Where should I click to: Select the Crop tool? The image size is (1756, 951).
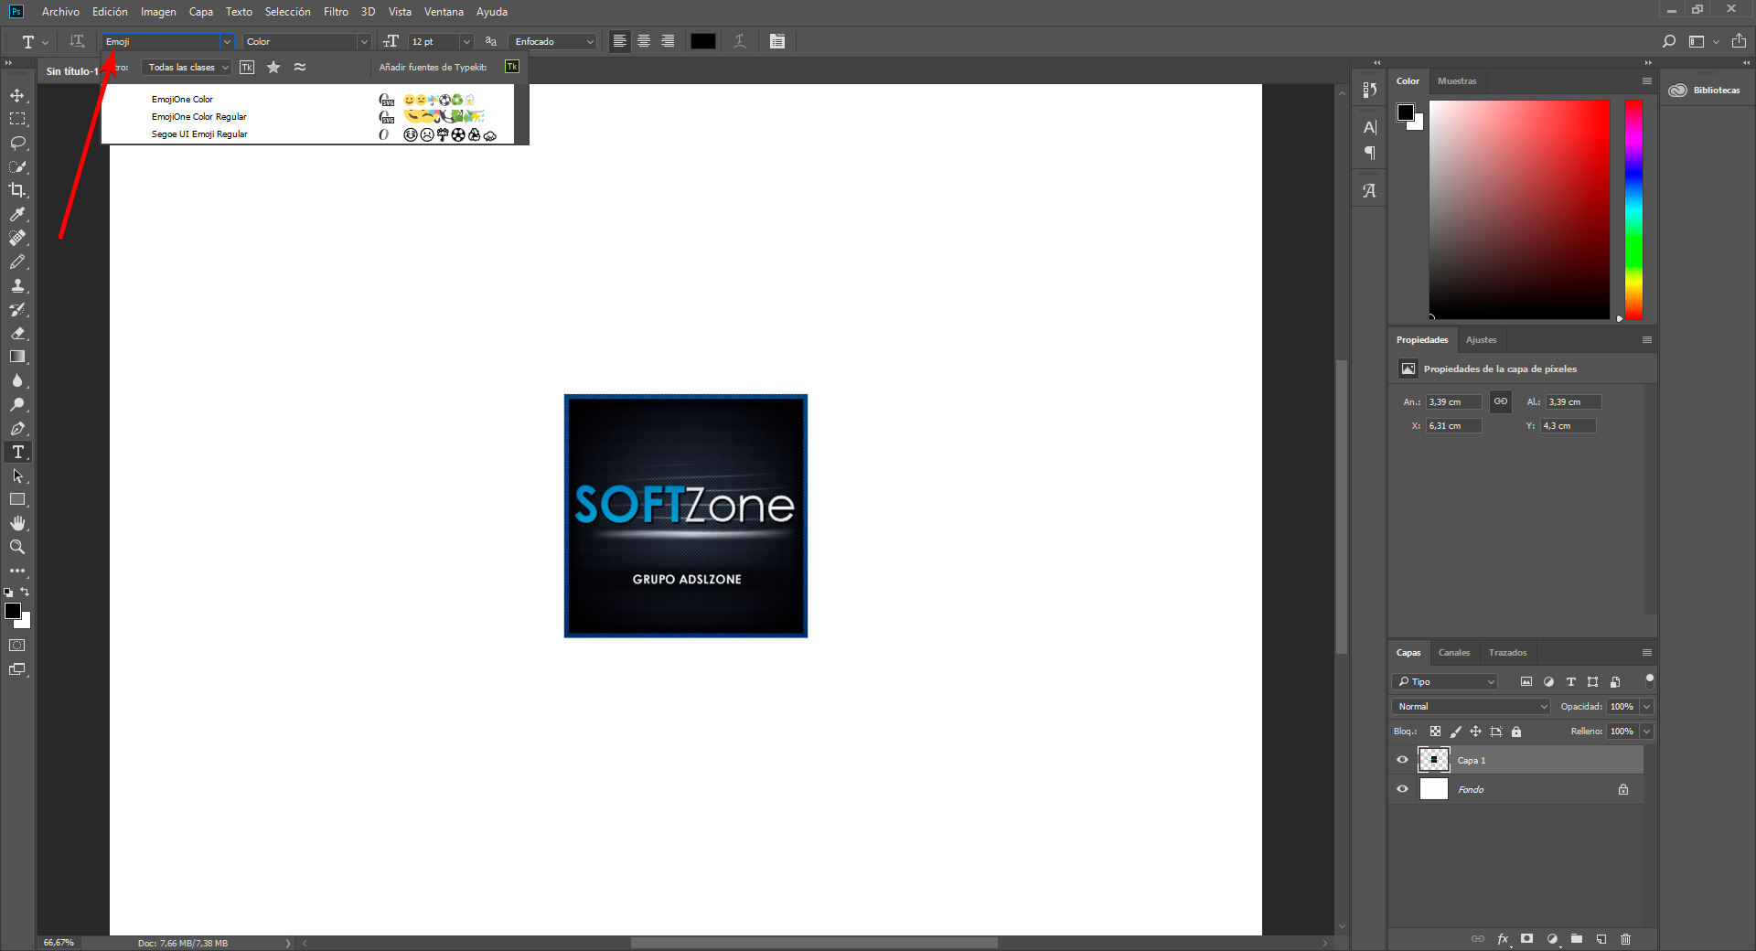point(17,190)
